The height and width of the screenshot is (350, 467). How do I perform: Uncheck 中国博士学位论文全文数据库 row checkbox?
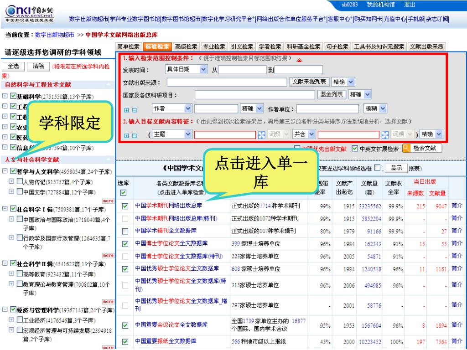pyautogui.click(x=125, y=244)
